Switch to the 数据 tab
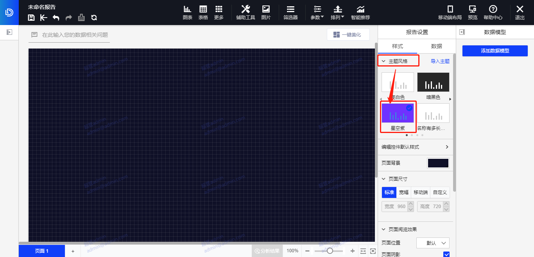Image resolution: width=534 pixels, height=257 pixels. [436, 46]
